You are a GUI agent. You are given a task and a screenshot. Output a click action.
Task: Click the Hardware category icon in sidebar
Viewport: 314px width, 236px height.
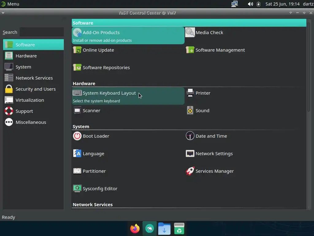tap(9, 56)
